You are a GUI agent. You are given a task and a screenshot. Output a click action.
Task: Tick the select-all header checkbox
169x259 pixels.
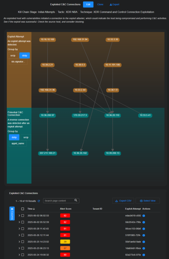[x=23, y=209]
